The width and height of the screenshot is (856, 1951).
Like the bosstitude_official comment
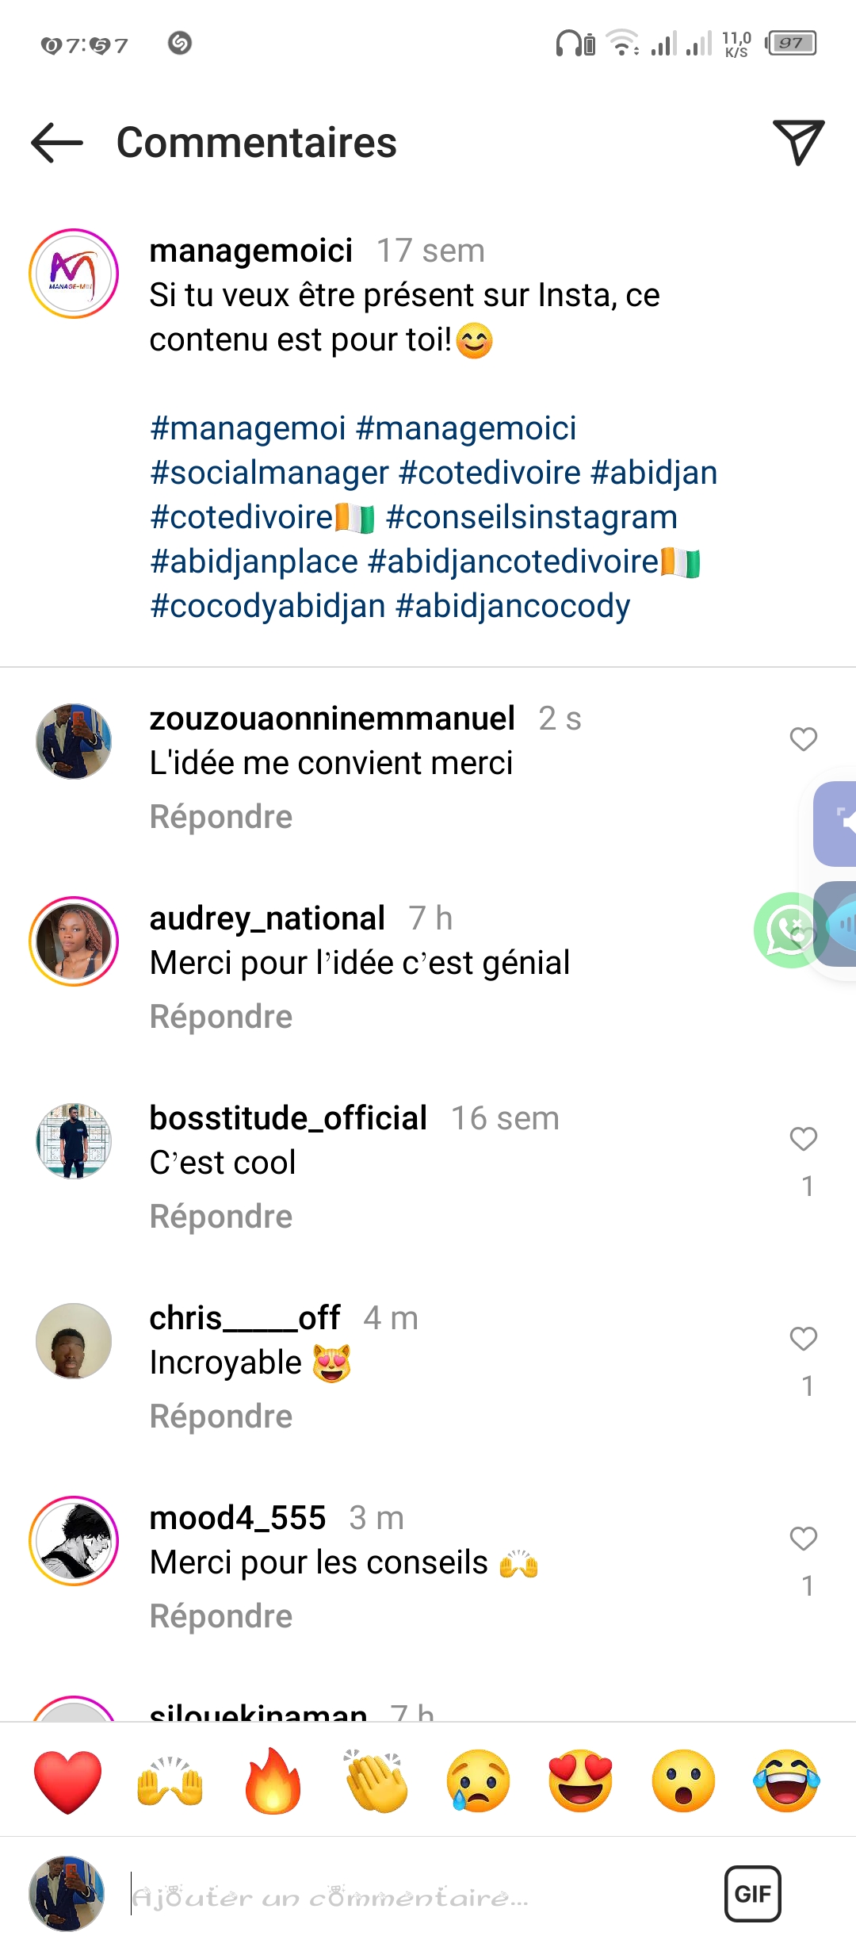803,1139
